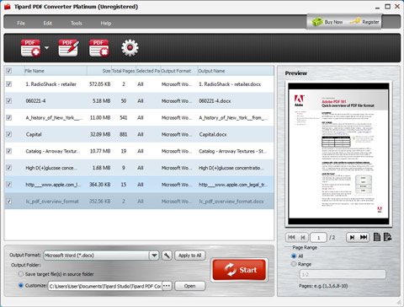Uncheck the A_history_of_New_York row checkbox
This screenshot has height=307, width=404.
9,117
